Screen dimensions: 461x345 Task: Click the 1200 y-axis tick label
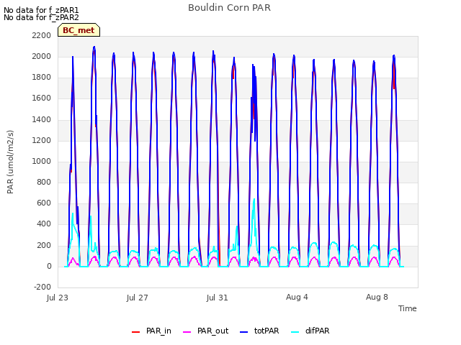(42, 141)
